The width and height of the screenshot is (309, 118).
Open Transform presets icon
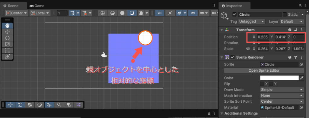coord(296,30)
